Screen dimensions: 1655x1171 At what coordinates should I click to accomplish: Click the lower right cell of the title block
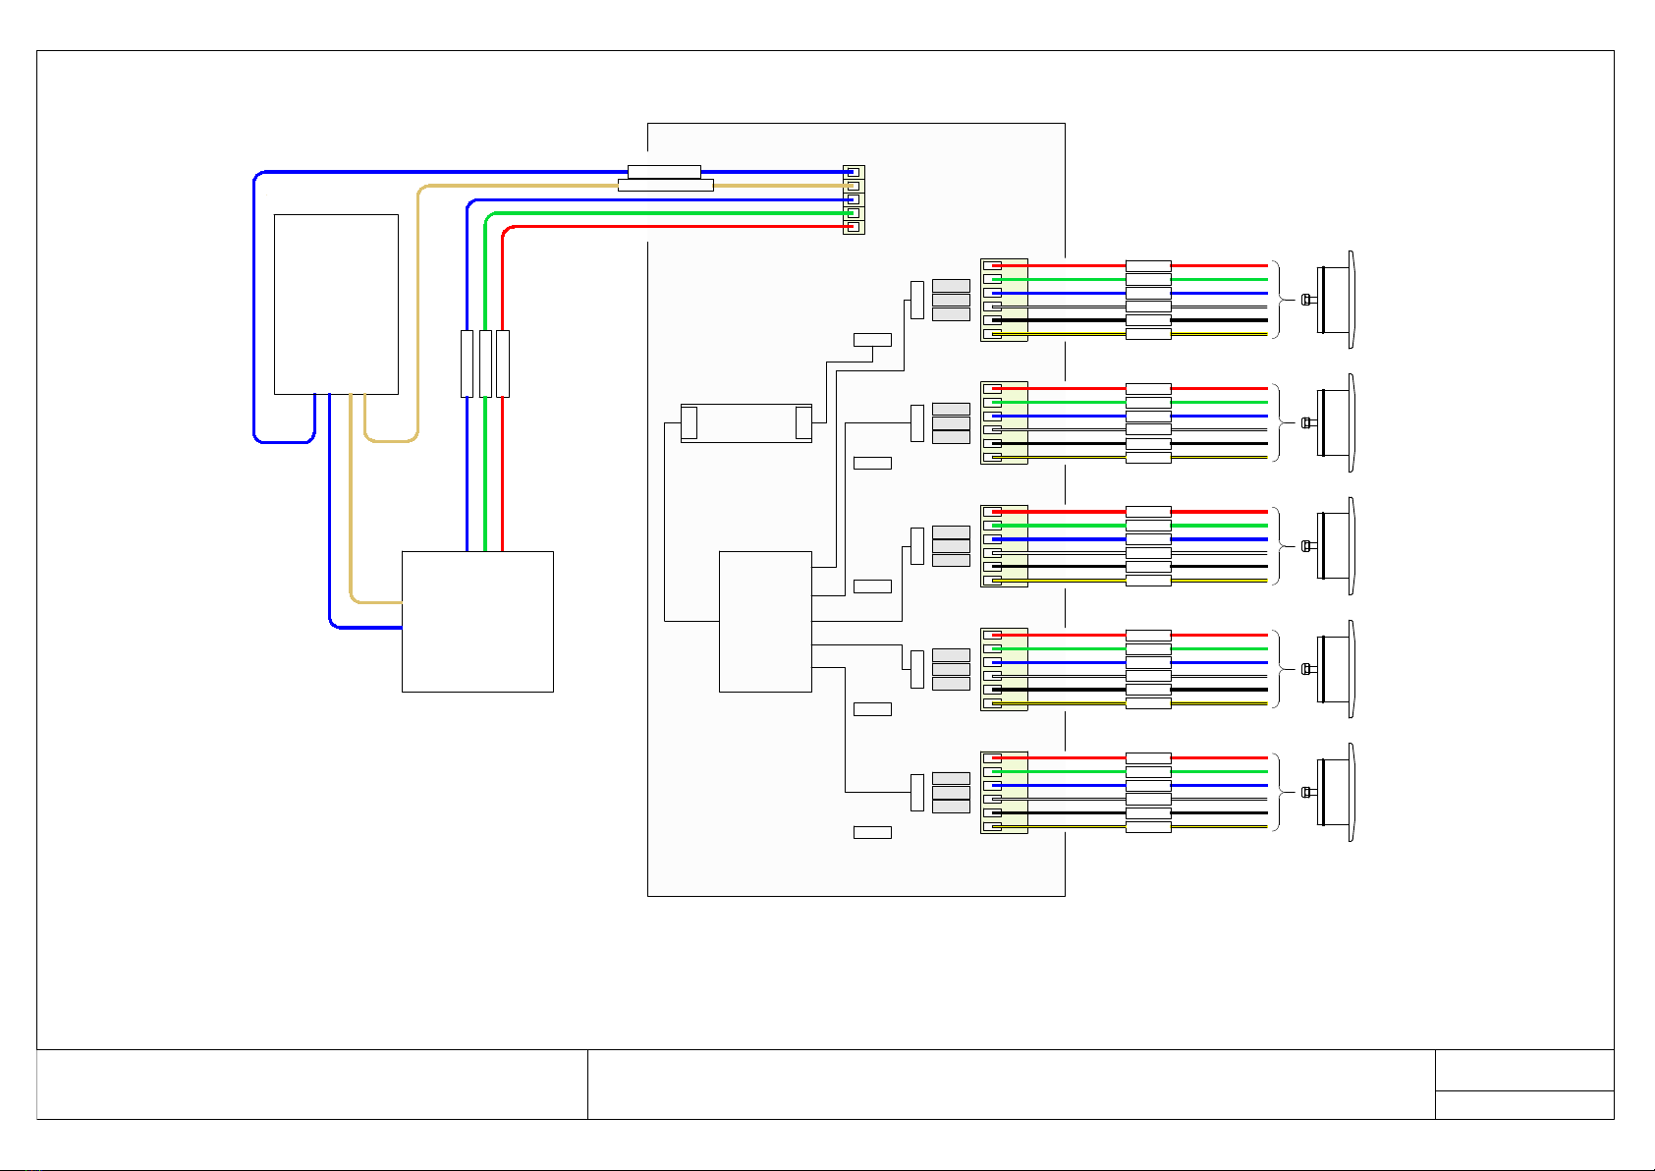(x=1524, y=1105)
